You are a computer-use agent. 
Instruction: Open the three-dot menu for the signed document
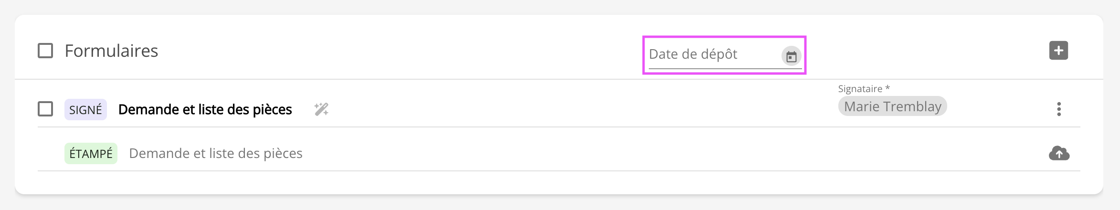[x=1059, y=109]
